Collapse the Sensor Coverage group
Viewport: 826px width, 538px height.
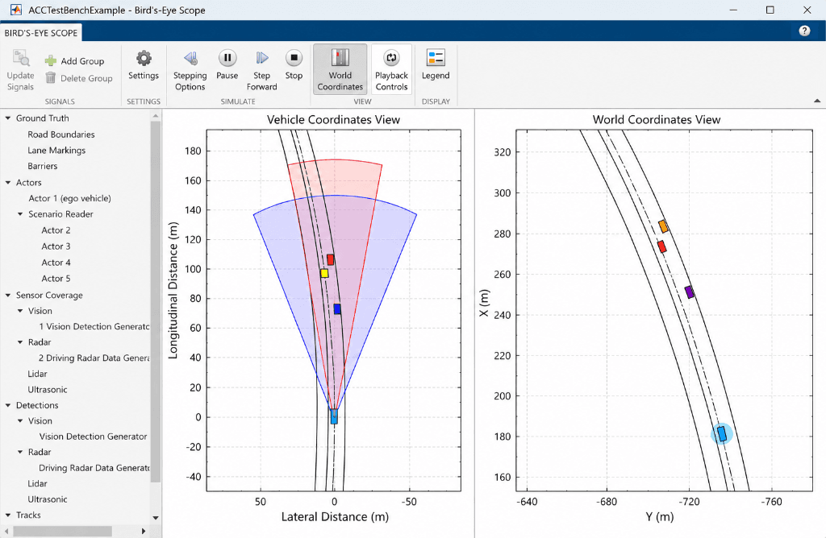click(8, 295)
